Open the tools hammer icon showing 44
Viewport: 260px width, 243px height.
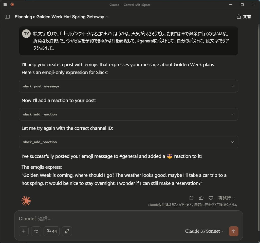[51, 231]
